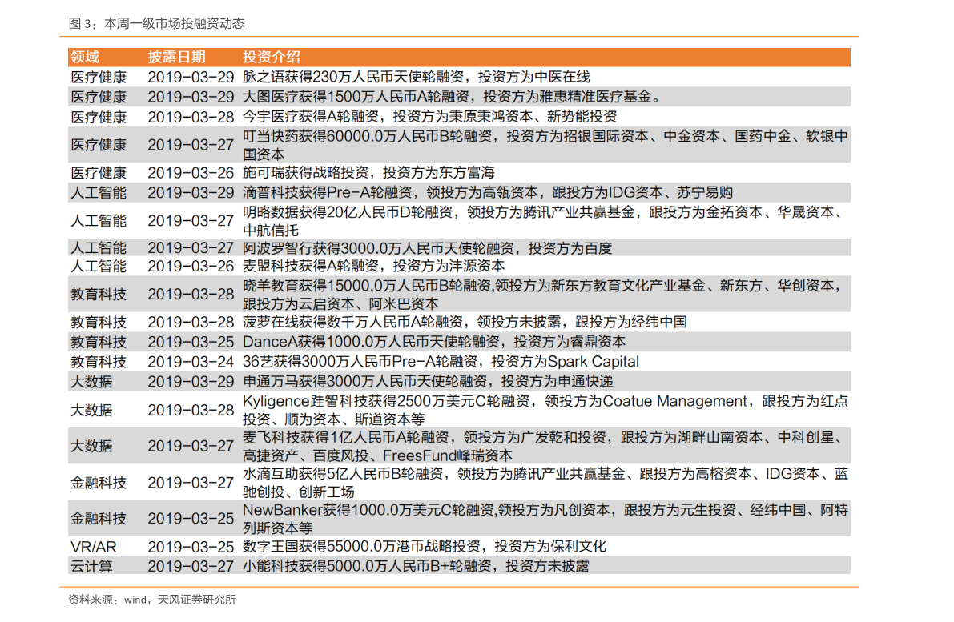The width and height of the screenshot is (954, 622).
Task: Click the 水滴互助 5亿人民币B轮 entry
Action: coord(545,482)
